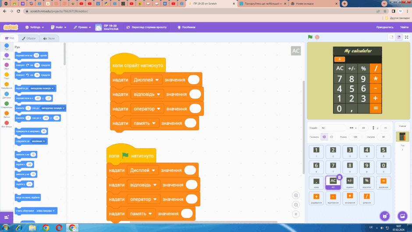Select the plus sprite in sprite list

tap(316, 198)
